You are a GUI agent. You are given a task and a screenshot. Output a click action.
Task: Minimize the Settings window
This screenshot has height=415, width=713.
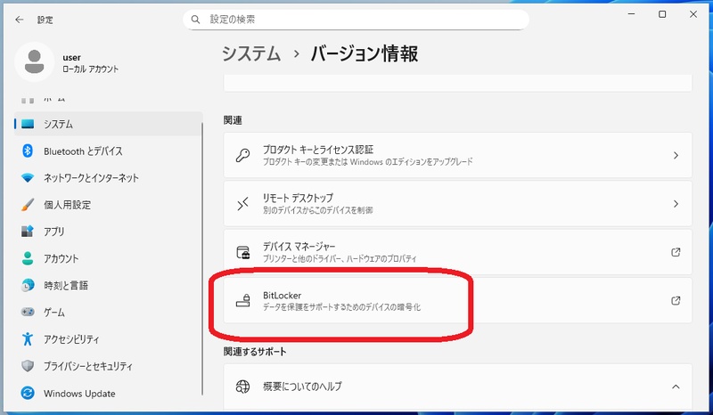tap(631, 14)
